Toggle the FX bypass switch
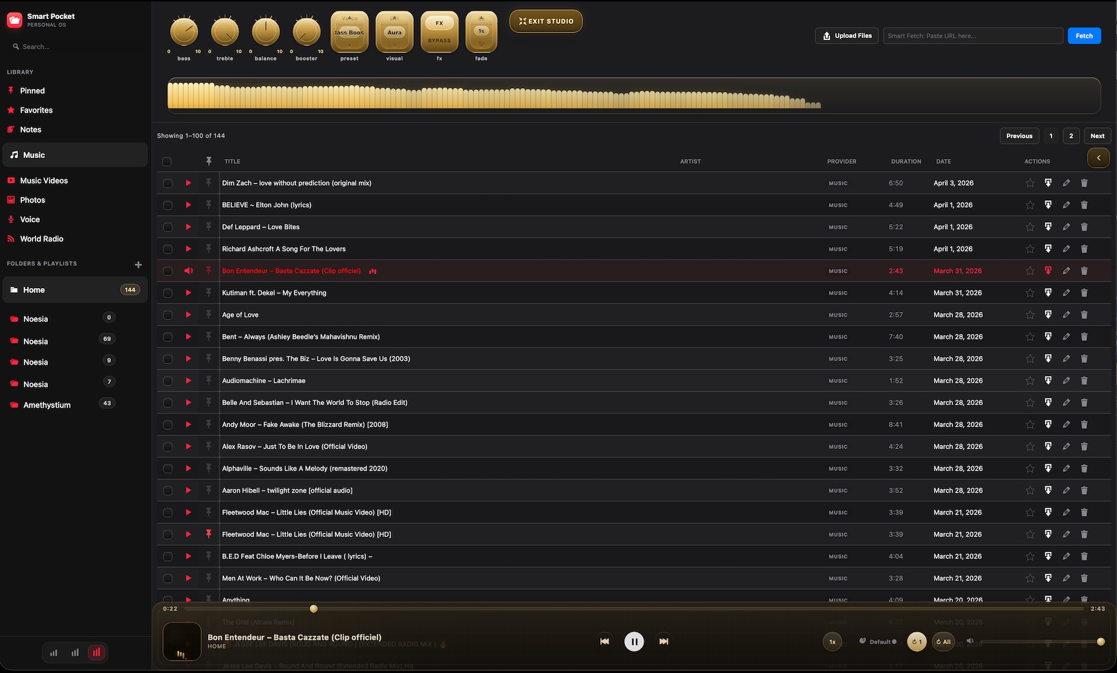Viewport: 1117px width, 673px height. [439, 32]
